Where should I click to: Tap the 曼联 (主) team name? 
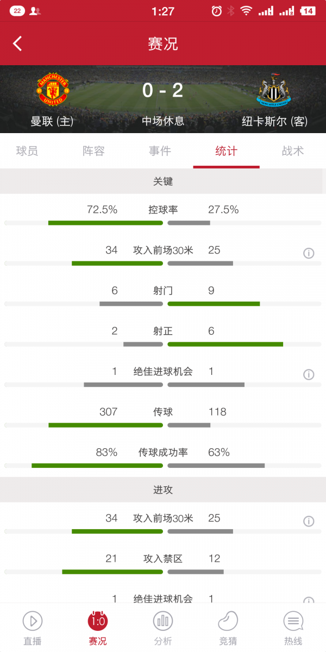pyautogui.click(x=52, y=121)
